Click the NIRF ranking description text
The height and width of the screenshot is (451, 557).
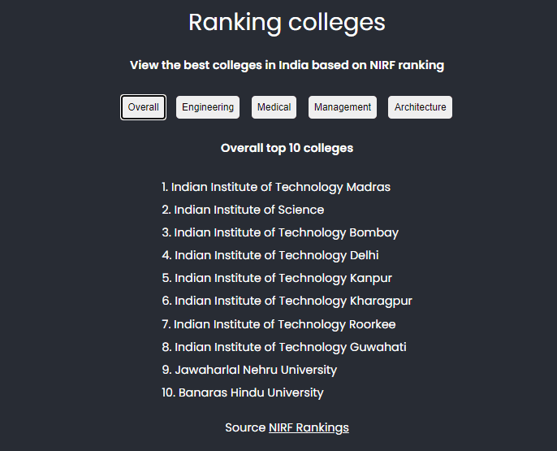[x=287, y=65]
